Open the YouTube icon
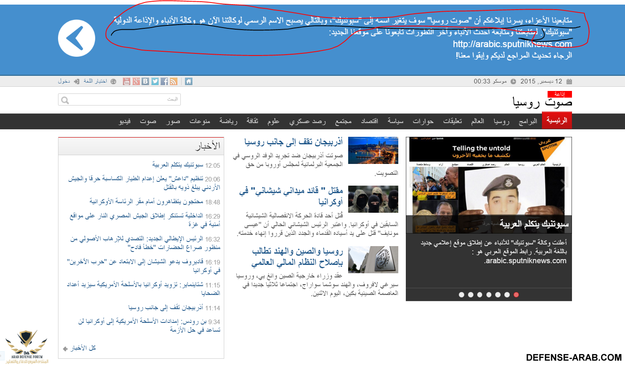 pyautogui.click(x=127, y=81)
